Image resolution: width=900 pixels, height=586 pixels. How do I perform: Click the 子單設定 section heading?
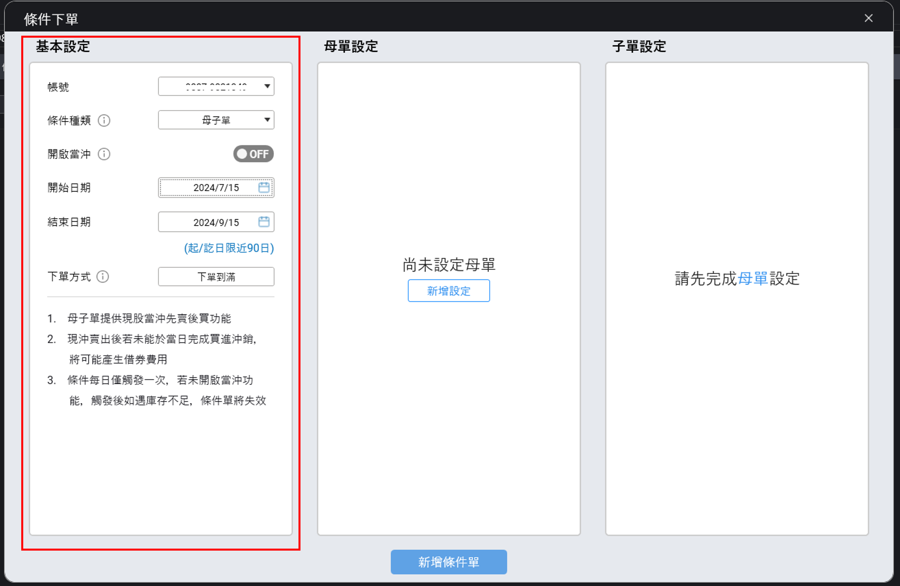[x=639, y=46]
